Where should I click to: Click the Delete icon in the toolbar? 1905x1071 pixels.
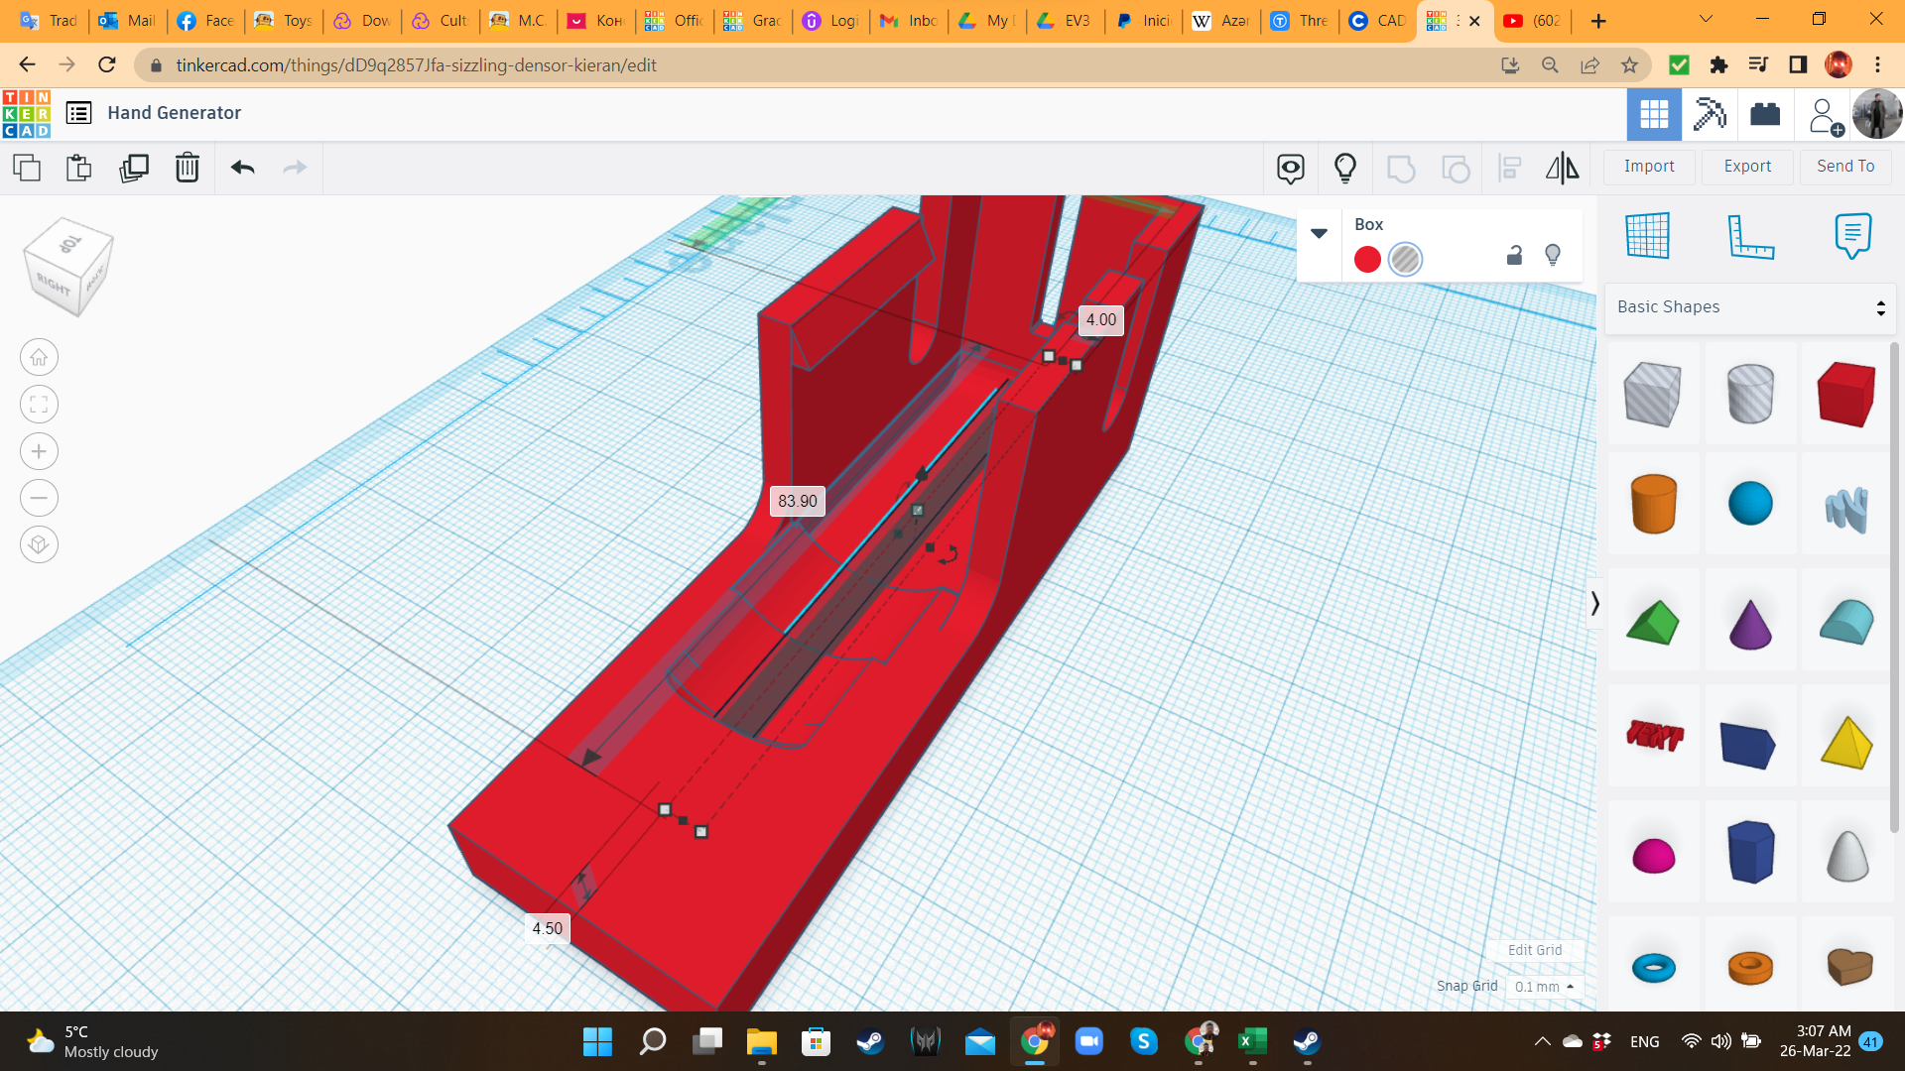coord(188,169)
